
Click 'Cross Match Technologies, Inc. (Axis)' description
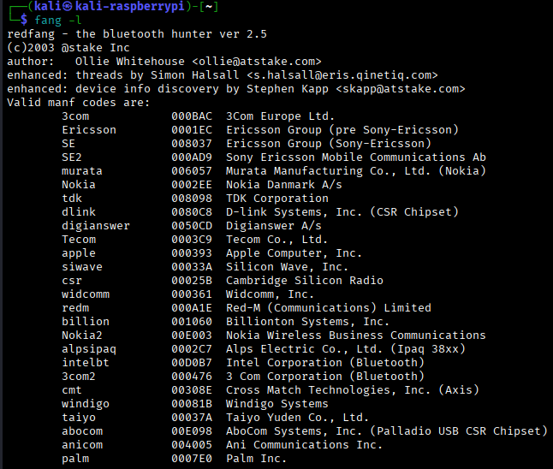tap(353, 390)
